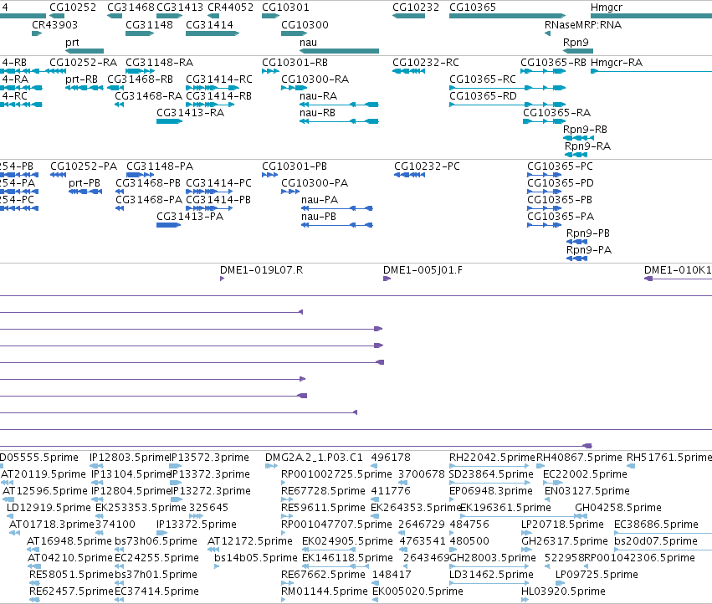Click the CG10232 gene glyph
This screenshot has height=604, width=712.
pyautogui.click(x=408, y=16)
